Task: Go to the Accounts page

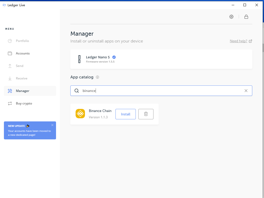Action: pos(23,53)
